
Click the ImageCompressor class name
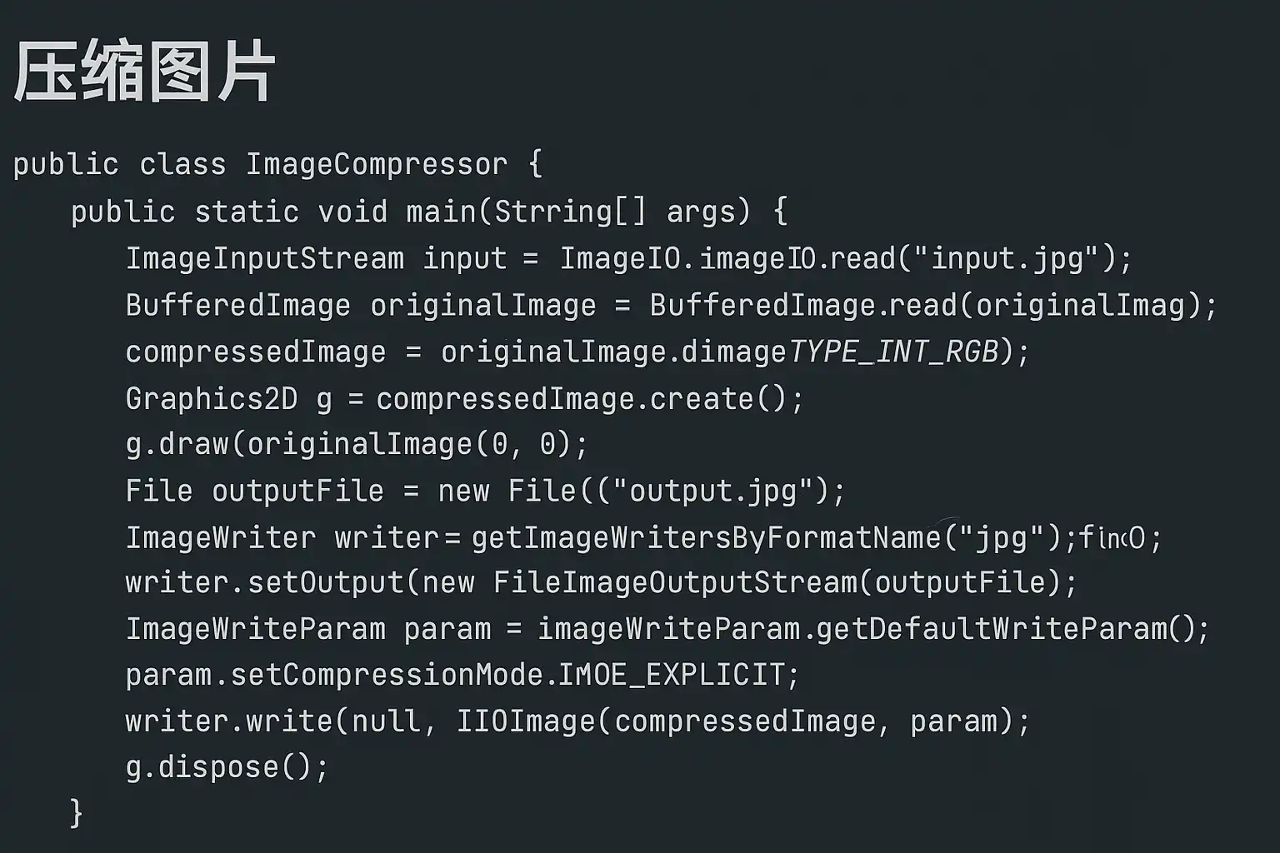click(376, 164)
